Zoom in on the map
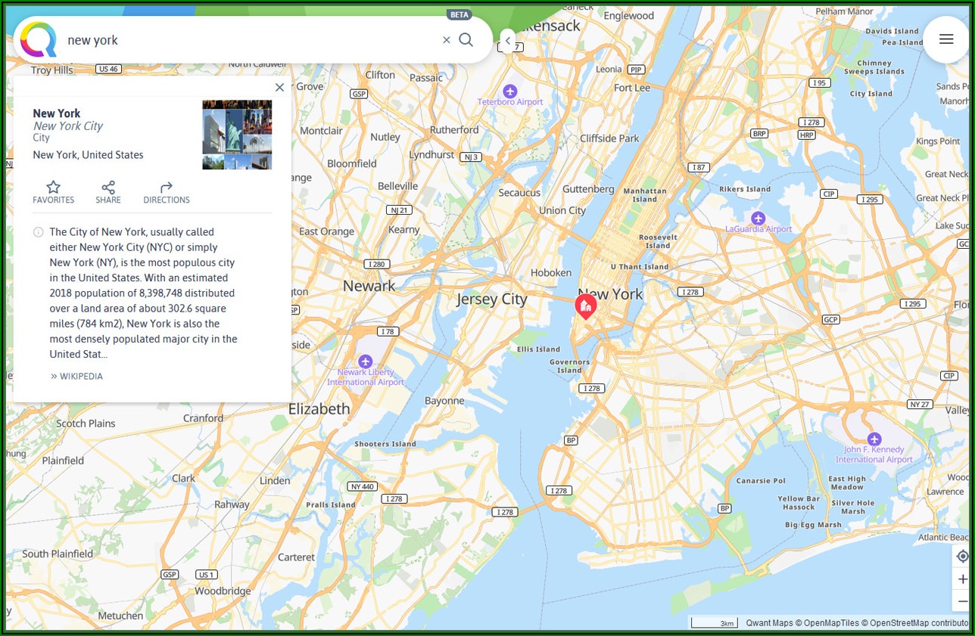Image resolution: width=975 pixels, height=636 pixels. 963,579
